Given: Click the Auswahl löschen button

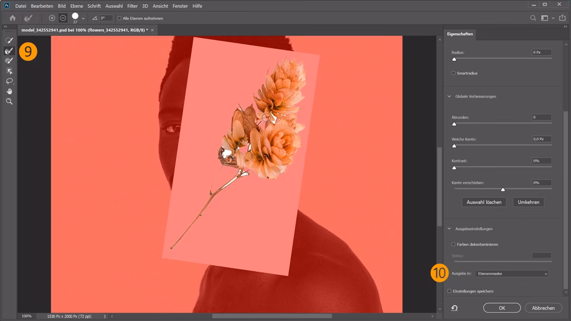Looking at the screenshot, I should 484,202.
